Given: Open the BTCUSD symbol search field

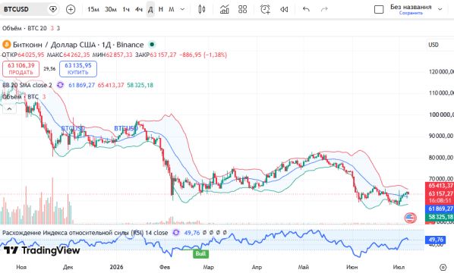Looking at the screenshot, I should [x=24, y=9].
